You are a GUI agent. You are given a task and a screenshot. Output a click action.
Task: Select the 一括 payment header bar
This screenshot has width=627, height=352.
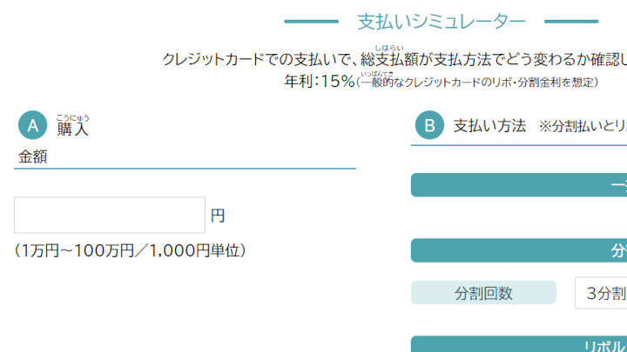point(519,185)
